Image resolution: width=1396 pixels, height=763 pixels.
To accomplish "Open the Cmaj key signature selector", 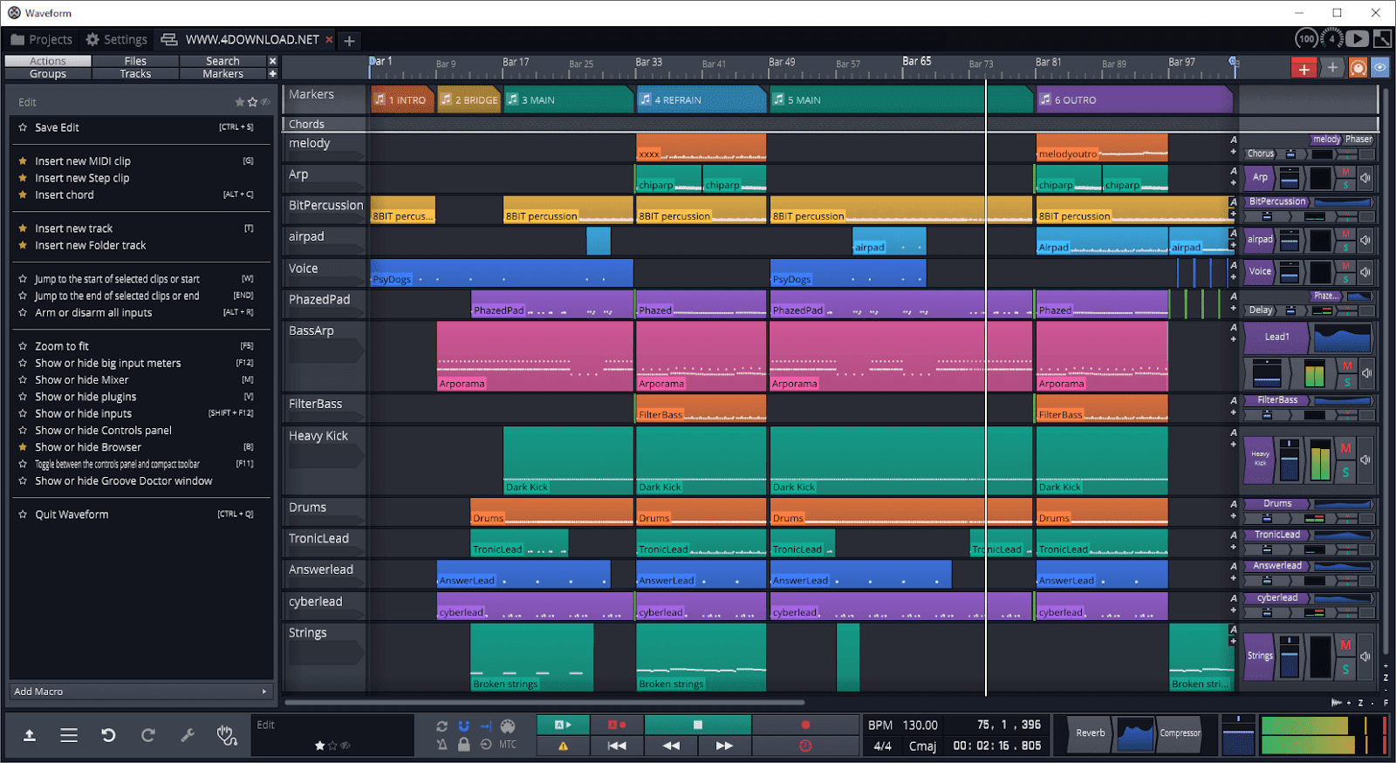I will point(922,746).
